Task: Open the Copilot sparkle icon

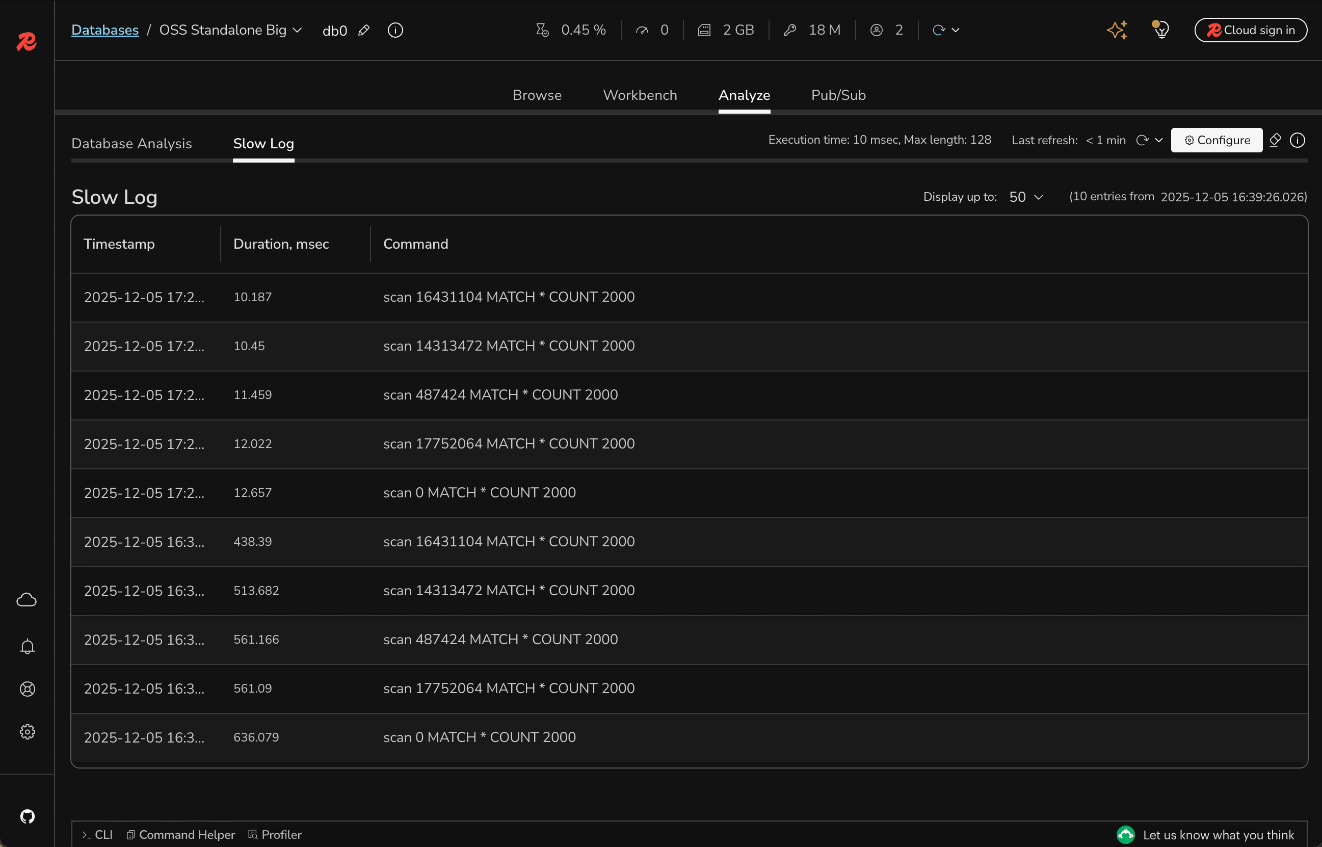Action: point(1117,30)
